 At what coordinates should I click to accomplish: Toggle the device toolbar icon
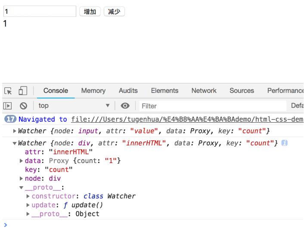(x=22, y=91)
